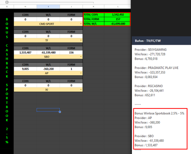This screenshot has height=154, width=191.
Task: Click COIN header above AP row
Action: (x=25, y=65)
